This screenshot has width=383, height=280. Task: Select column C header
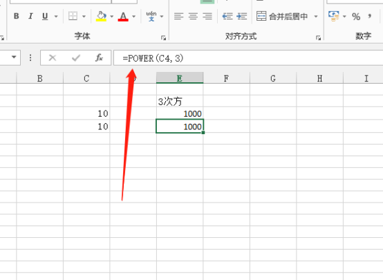point(86,78)
